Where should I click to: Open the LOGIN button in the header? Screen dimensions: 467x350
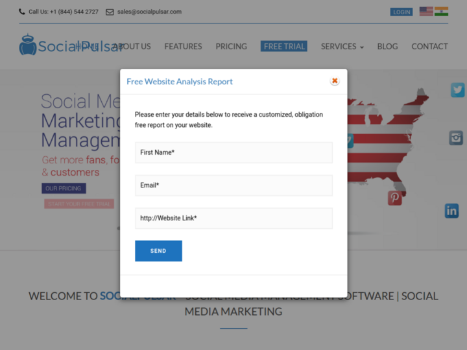[x=401, y=12]
